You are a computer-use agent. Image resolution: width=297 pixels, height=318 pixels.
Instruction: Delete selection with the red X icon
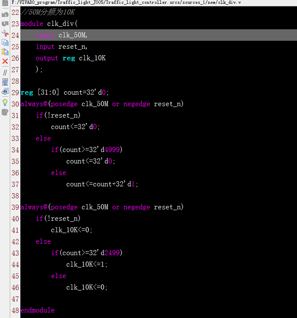coord(5,61)
